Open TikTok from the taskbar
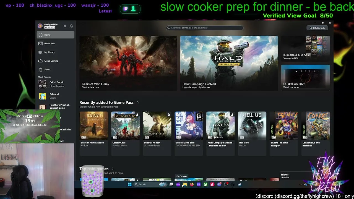Screen dimensions: 354x199 pos(212,185)
